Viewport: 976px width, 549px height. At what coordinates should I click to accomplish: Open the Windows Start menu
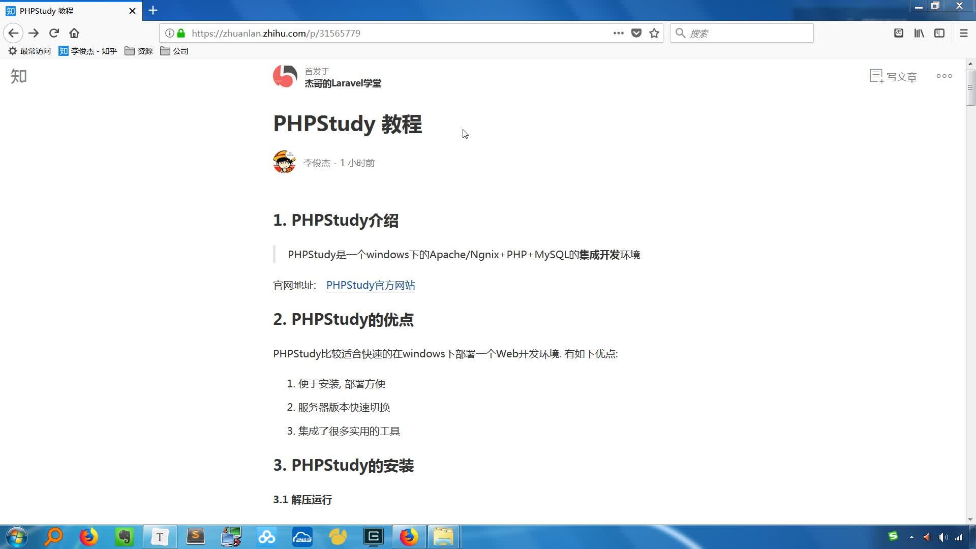[16, 537]
